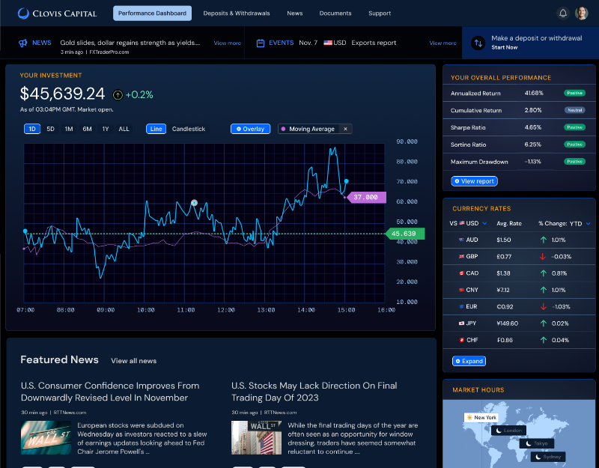Switch chart to Line view
Image resolution: width=599 pixels, height=468 pixels.
156,129
